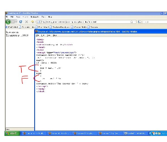Click the site identity page icon in the address bar
Viewport: 167px width, 142px height.
click(39, 22)
